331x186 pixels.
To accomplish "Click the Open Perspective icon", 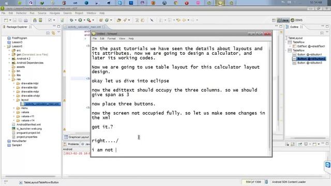I will pyautogui.click(x=274, y=20).
